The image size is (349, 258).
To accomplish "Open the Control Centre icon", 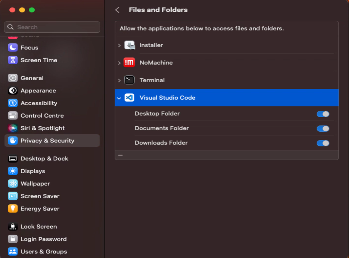I will (x=13, y=116).
